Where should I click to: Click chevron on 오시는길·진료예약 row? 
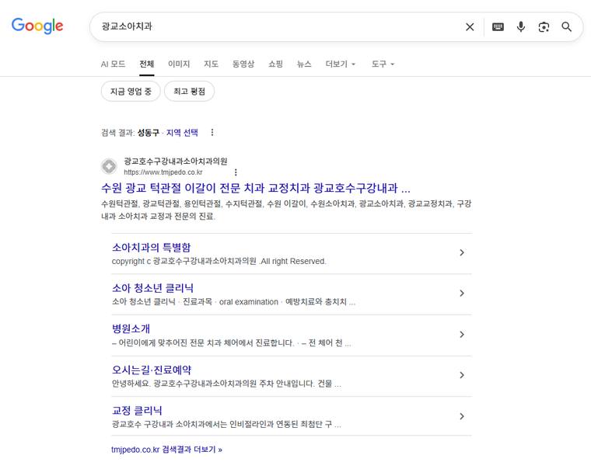(x=462, y=375)
